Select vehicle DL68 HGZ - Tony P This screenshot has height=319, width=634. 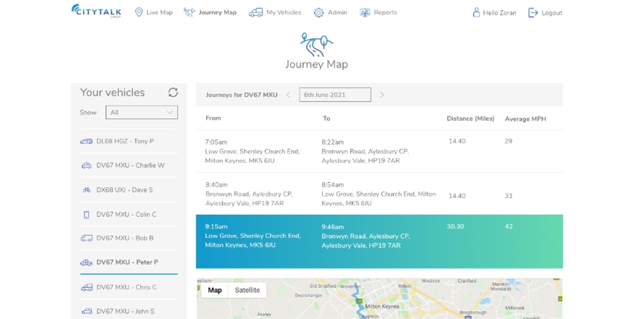coord(129,141)
